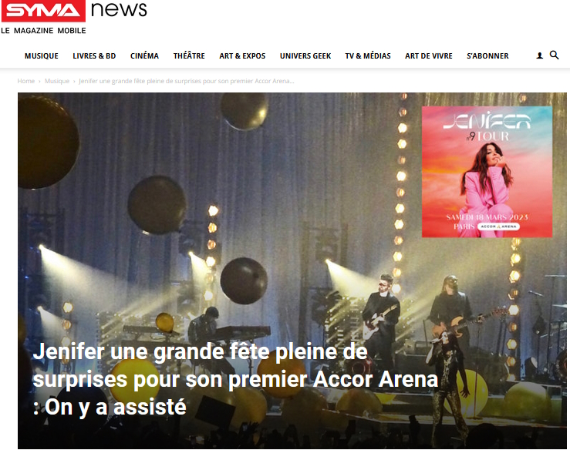Click the Jenifer article breadcrumb text
Viewport: 570px width, 450px height.
click(187, 81)
